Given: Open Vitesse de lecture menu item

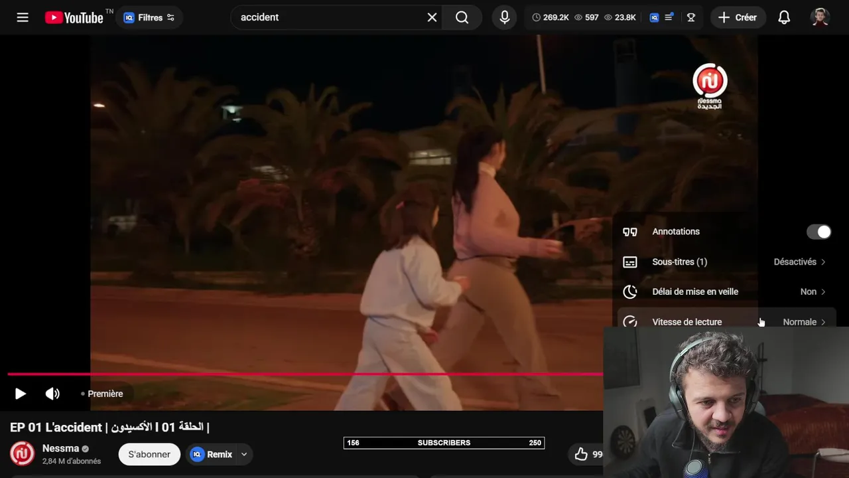Looking at the screenshot, I should point(726,317).
